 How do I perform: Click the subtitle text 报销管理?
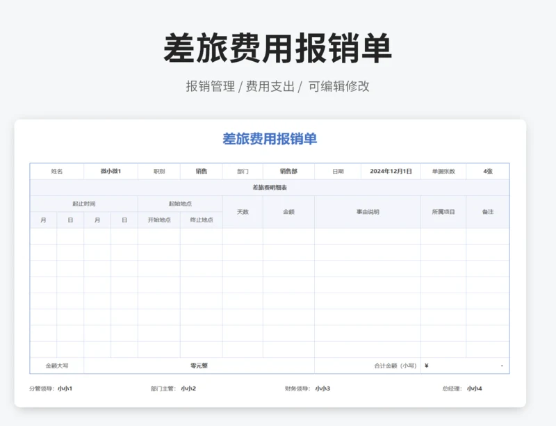pos(211,86)
